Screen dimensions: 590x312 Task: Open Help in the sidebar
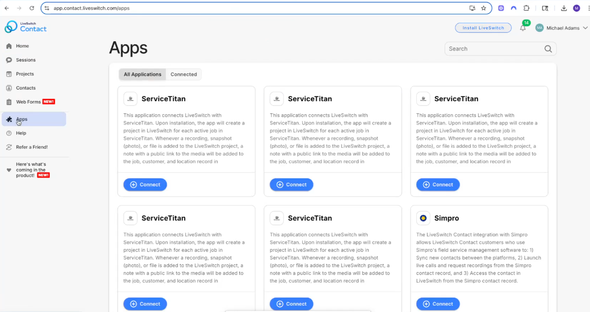point(21,133)
